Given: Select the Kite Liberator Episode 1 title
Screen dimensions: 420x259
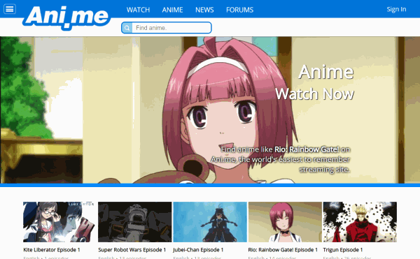Looking at the screenshot, I should tap(52, 250).
